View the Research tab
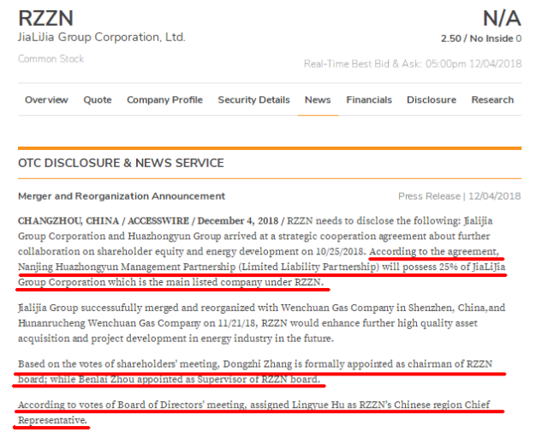Image resolution: width=548 pixels, height=438 pixels. click(x=492, y=99)
